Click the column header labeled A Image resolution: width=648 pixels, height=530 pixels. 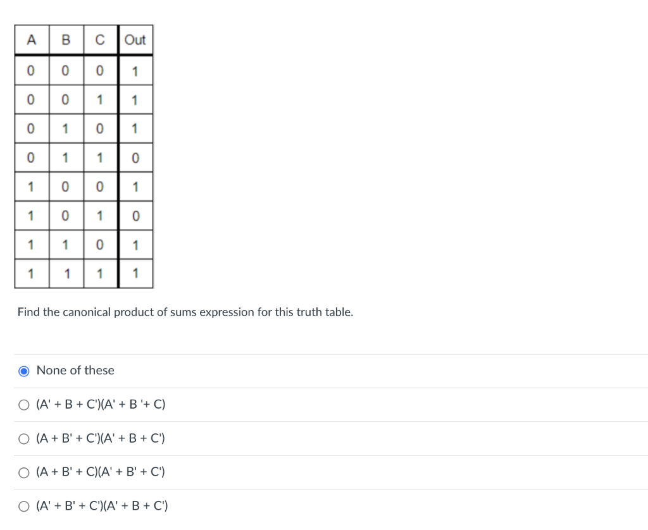click(x=31, y=39)
